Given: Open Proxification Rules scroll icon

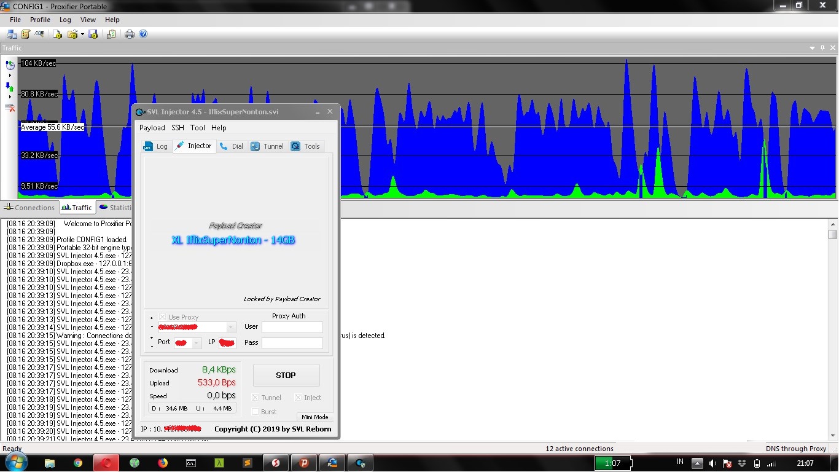Looking at the screenshot, I should [x=26, y=34].
